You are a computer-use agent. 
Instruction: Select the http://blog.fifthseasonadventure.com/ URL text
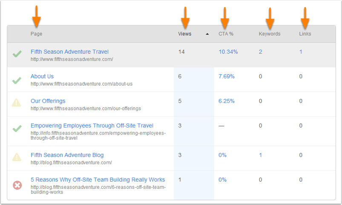pos(71,163)
